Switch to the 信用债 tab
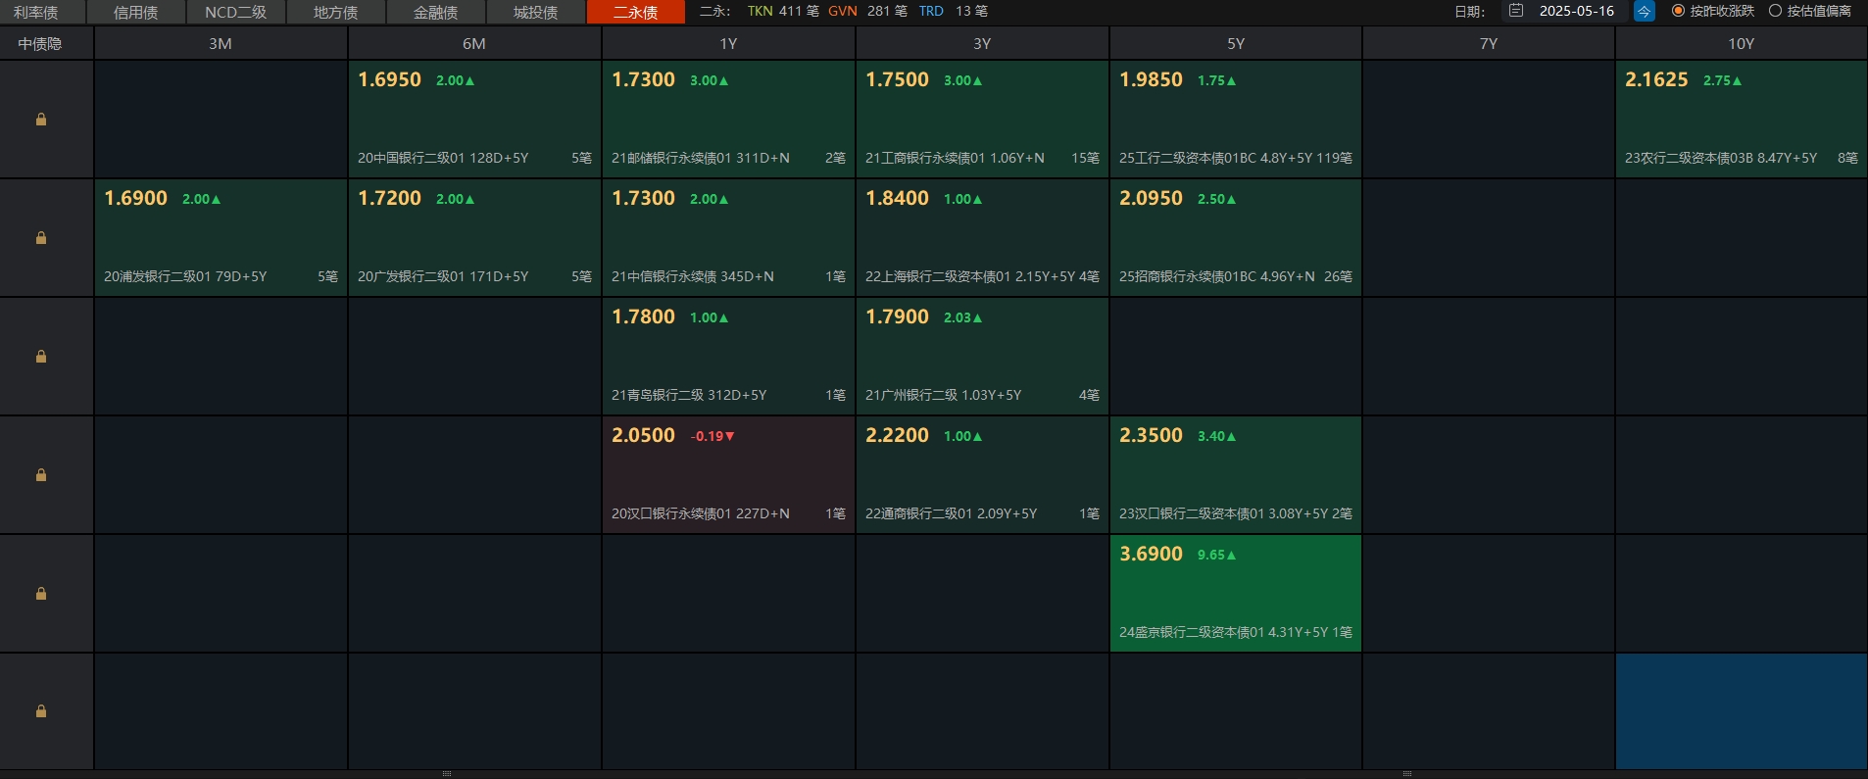The image size is (1868, 779). [x=136, y=12]
